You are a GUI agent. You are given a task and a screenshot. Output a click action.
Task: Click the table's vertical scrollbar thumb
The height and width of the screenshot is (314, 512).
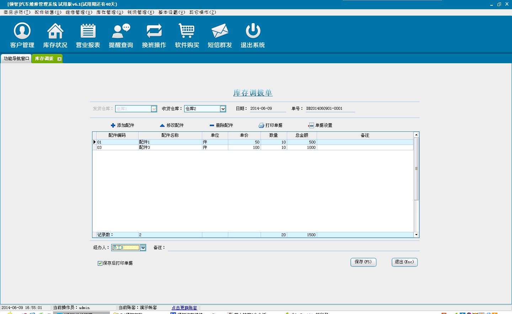pos(416,169)
